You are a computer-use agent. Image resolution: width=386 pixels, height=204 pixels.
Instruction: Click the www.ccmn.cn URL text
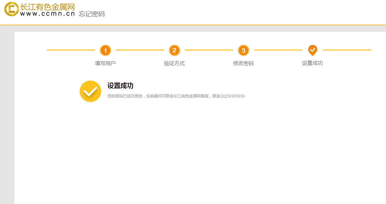[x=47, y=14]
